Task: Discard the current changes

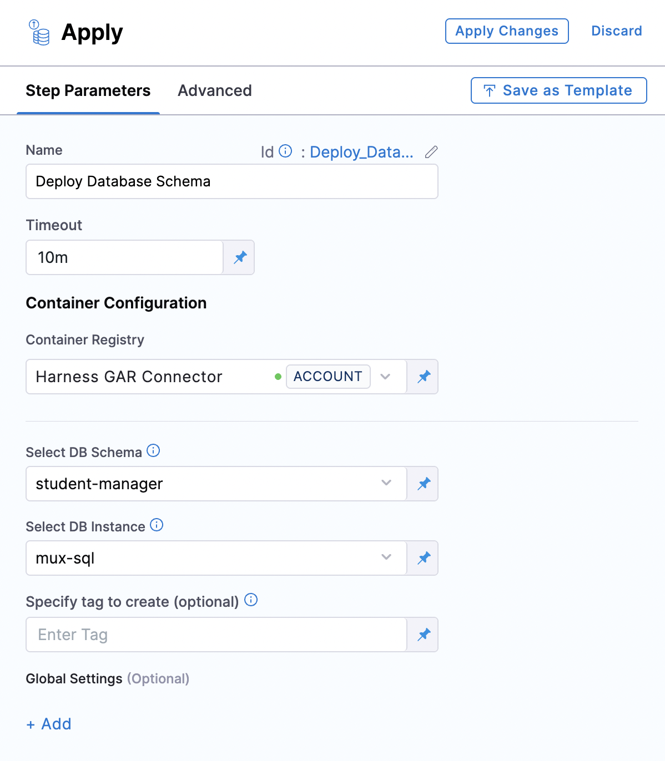Action: (x=616, y=31)
